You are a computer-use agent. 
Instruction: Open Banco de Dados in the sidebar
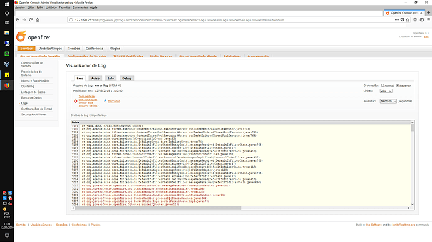(x=31, y=98)
